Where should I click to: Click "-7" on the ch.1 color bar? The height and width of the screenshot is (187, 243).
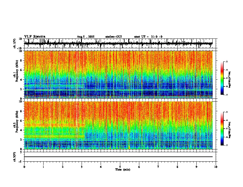[x=226, y=95]
